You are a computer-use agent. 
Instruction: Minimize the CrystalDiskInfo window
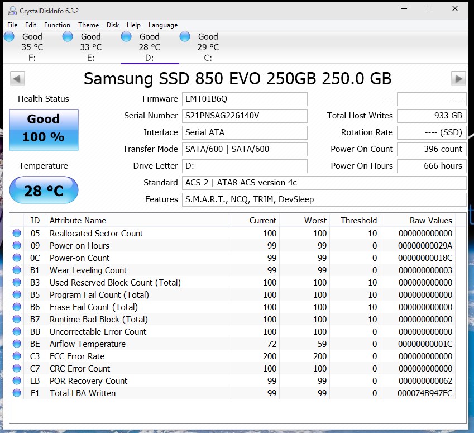point(404,9)
